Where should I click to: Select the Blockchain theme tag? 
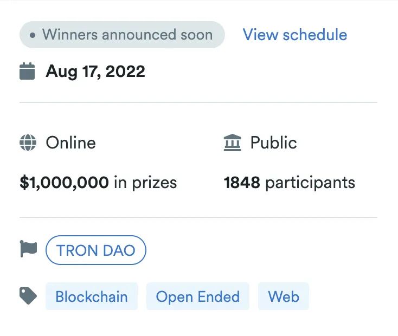(x=92, y=296)
